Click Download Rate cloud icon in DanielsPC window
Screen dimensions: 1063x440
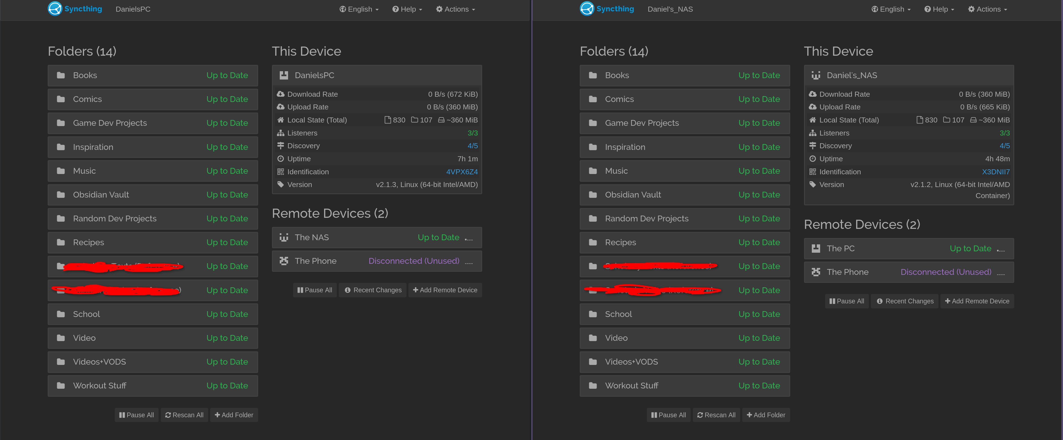coord(281,94)
